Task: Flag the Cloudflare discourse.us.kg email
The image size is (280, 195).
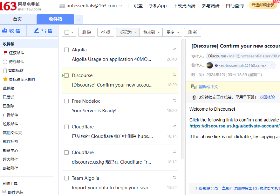Action: (174, 153)
